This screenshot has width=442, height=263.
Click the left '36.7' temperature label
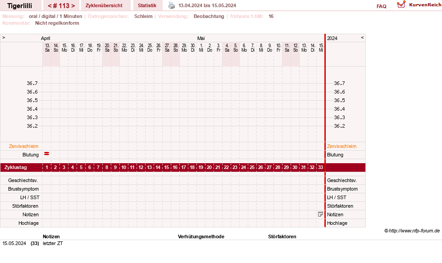point(32,83)
